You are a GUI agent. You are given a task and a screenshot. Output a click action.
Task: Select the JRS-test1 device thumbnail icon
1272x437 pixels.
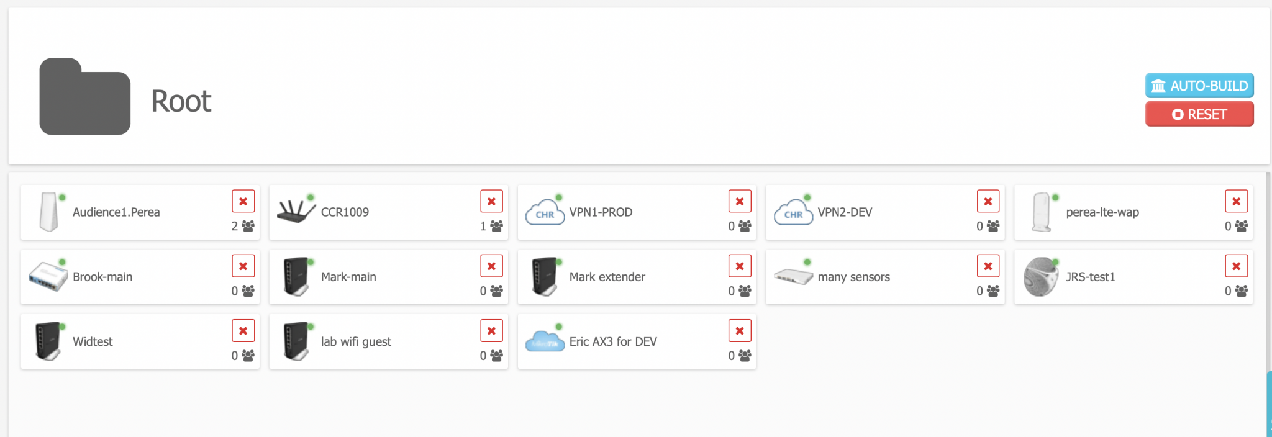click(1041, 277)
